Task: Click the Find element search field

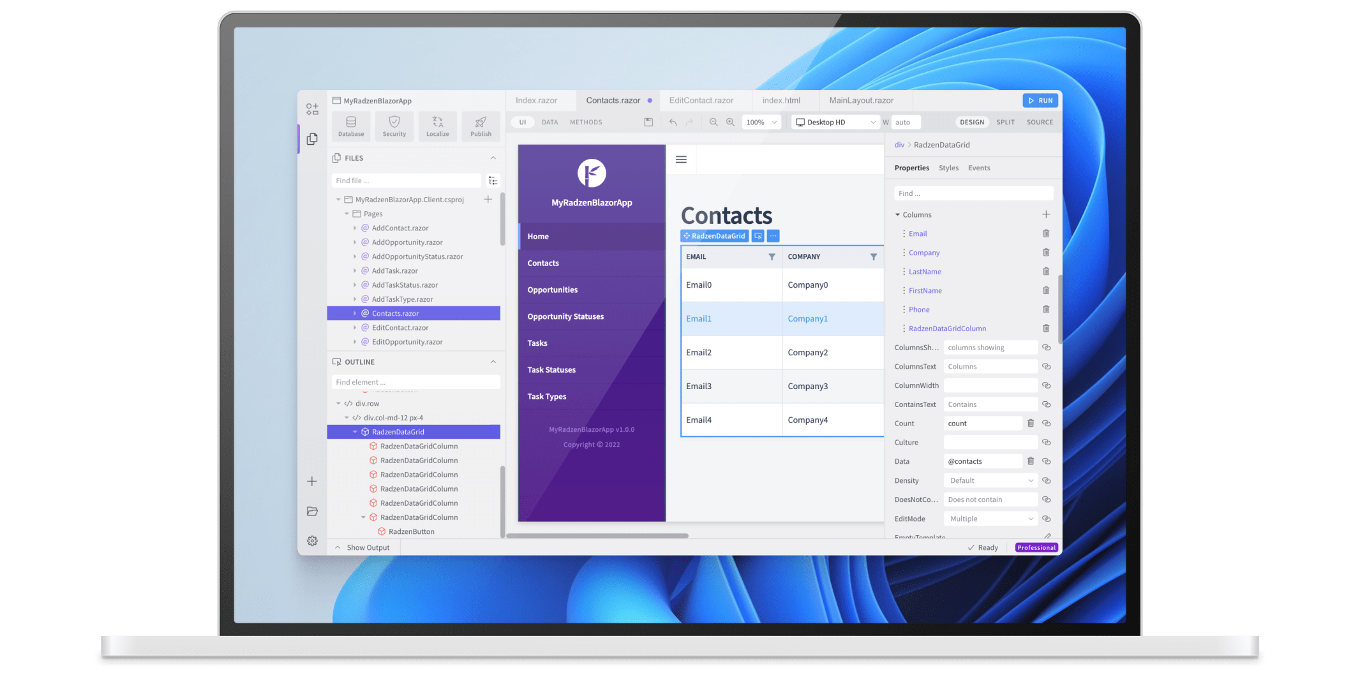Action: pos(415,382)
